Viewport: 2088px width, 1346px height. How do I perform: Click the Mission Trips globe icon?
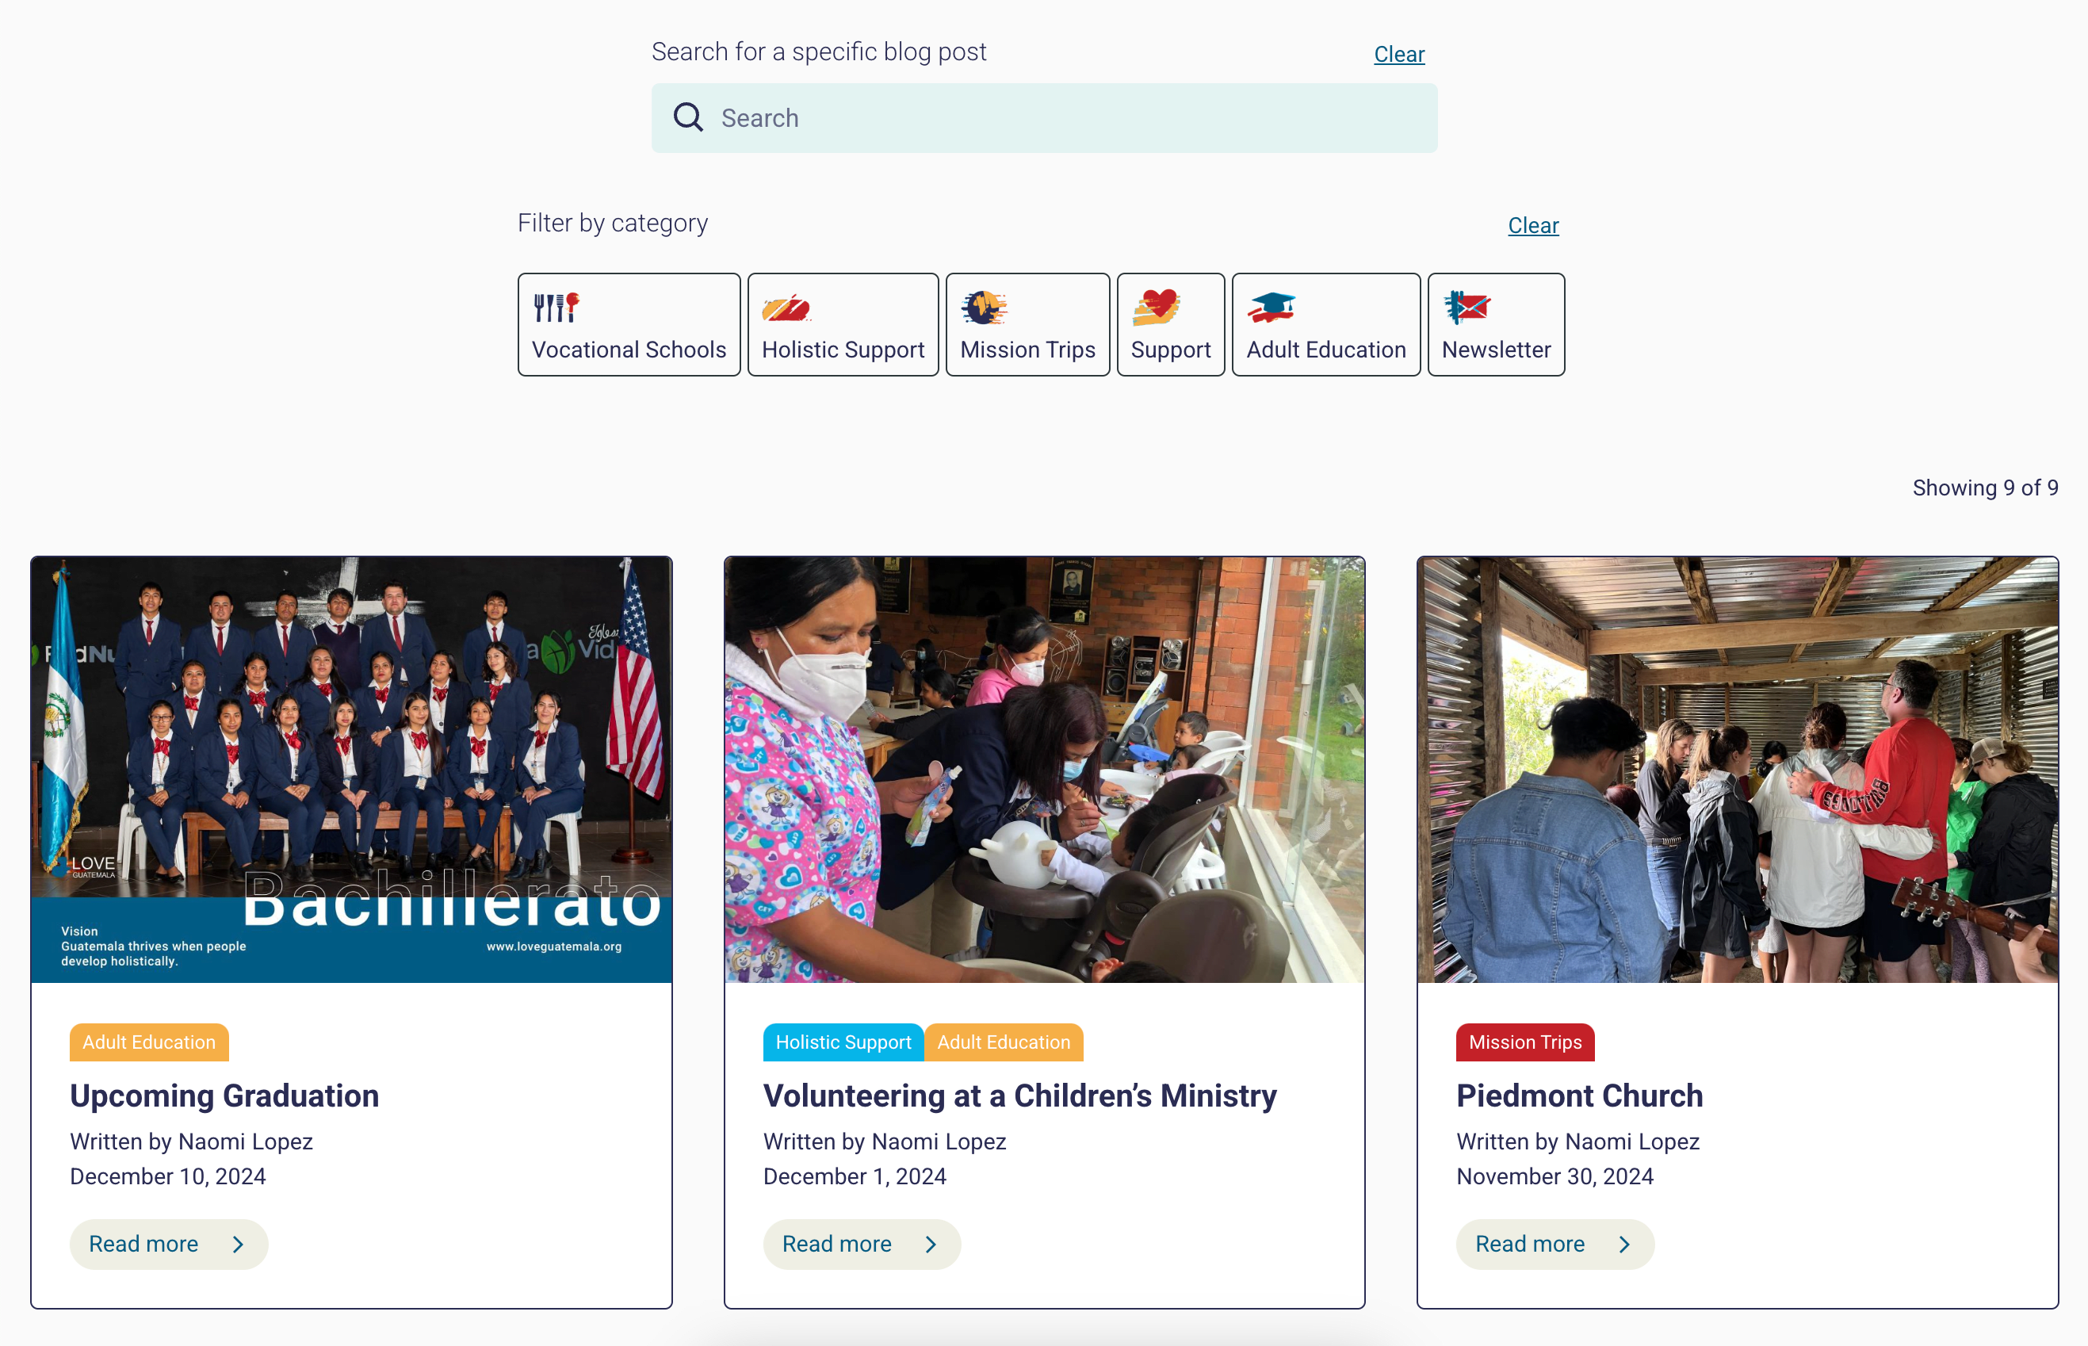pyautogui.click(x=984, y=308)
